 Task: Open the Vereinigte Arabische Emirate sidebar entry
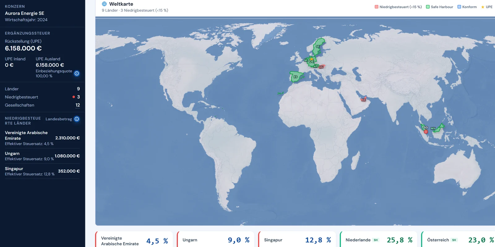click(42, 138)
